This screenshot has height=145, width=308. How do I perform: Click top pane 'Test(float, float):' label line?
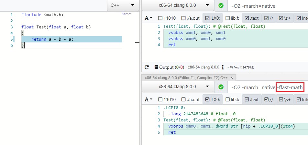(x=214, y=26)
